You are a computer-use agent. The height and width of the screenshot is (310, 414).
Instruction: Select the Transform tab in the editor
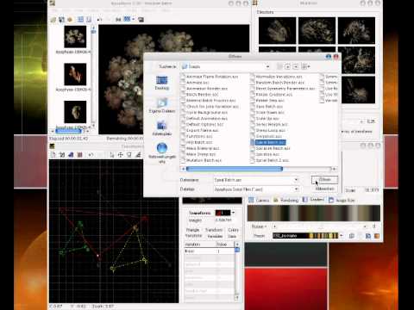pyautogui.click(x=214, y=230)
